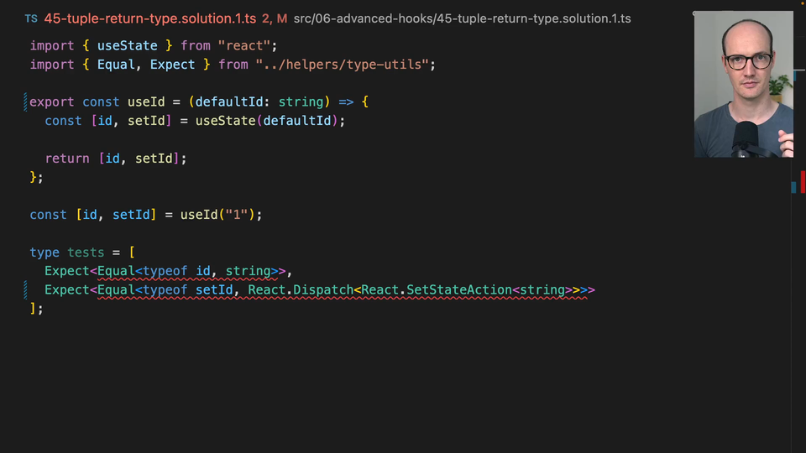The height and width of the screenshot is (453, 806).
Task: Click the return keyword inside useId
Action: [x=67, y=159]
